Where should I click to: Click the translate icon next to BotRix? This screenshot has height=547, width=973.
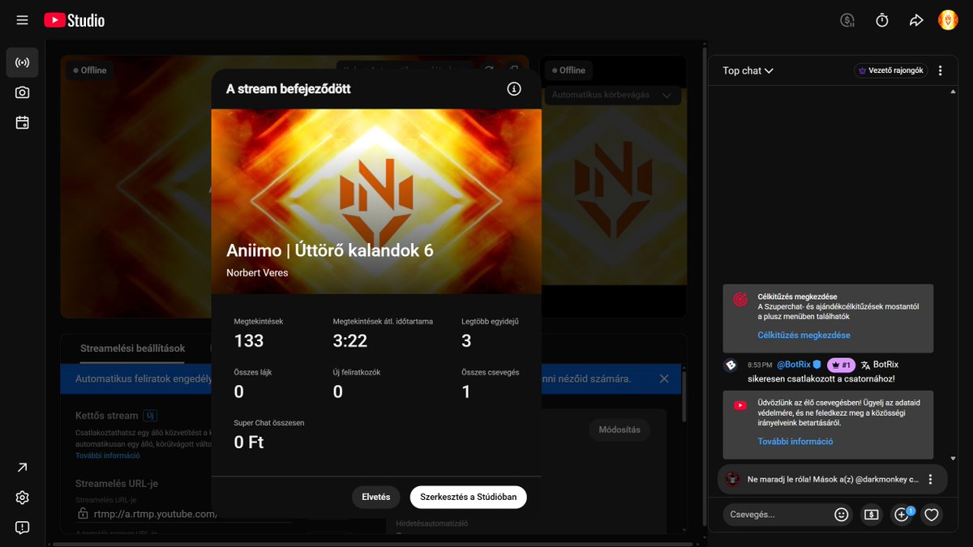point(866,365)
